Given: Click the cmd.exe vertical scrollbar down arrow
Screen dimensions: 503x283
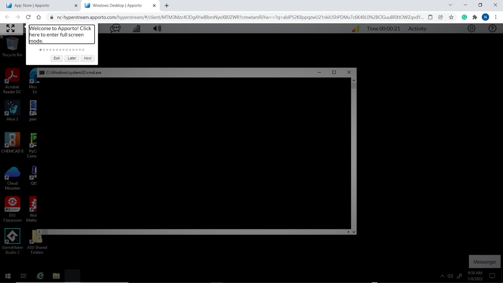Looking at the screenshot, I should [x=354, y=232].
